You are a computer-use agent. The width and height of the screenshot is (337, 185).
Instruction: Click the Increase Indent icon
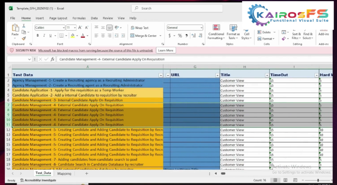[123, 36]
